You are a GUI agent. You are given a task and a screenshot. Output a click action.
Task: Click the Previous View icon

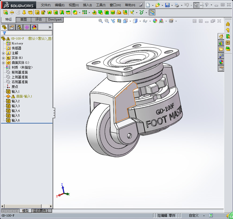pyautogui.click(x=113, y=21)
